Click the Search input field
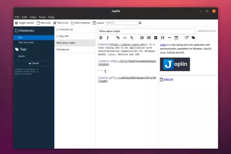 pos(121,23)
